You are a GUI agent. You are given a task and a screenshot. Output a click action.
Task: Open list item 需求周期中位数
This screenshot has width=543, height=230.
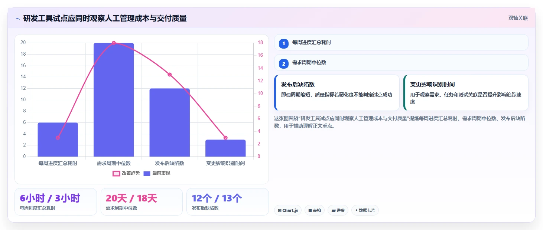pos(401,63)
